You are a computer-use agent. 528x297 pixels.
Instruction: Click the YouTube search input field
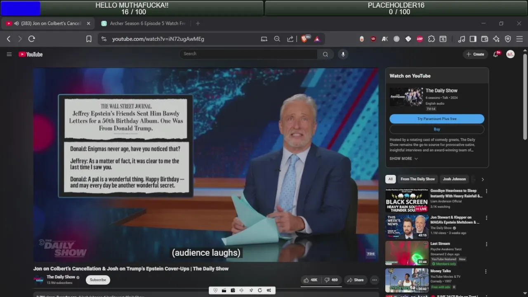(248, 54)
